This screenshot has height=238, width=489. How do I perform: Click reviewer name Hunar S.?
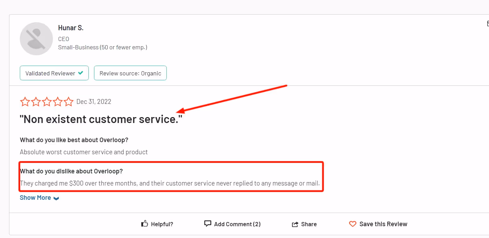click(71, 28)
